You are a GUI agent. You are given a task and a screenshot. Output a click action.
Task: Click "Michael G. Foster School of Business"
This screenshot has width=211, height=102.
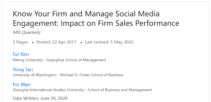click(x=92, y=75)
